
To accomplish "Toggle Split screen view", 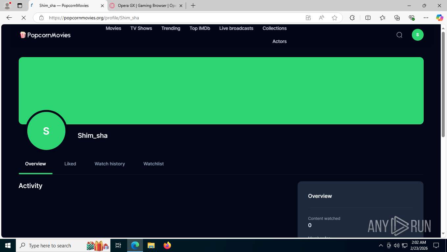I will click(368, 18).
